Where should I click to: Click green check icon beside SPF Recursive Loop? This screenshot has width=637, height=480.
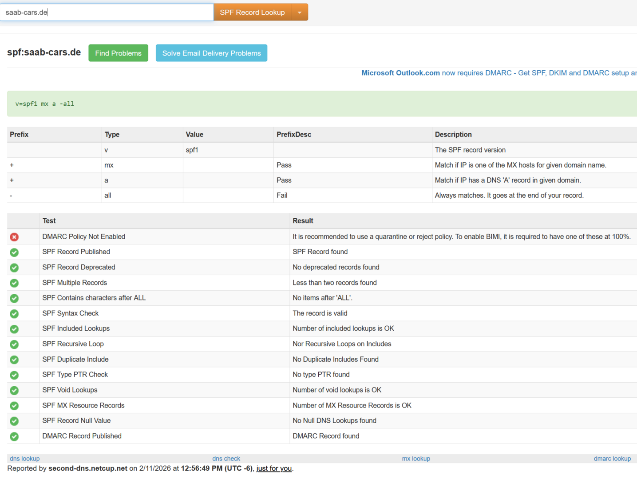point(14,344)
